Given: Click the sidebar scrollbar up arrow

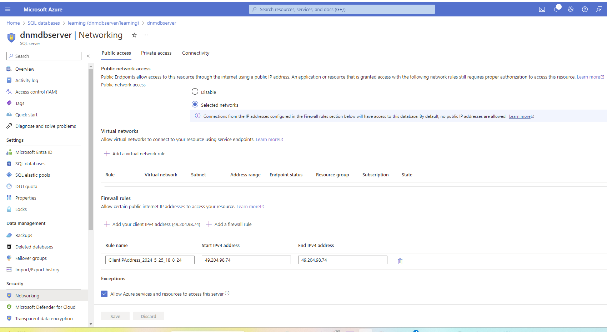Looking at the screenshot, I should (91, 66).
